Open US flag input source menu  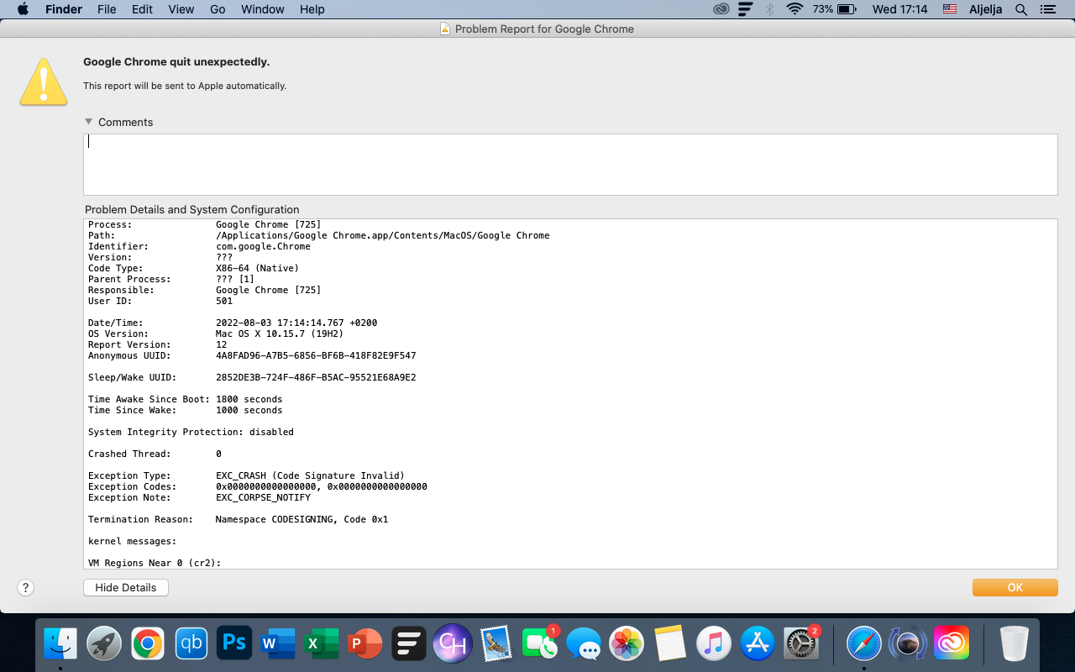point(950,9)
